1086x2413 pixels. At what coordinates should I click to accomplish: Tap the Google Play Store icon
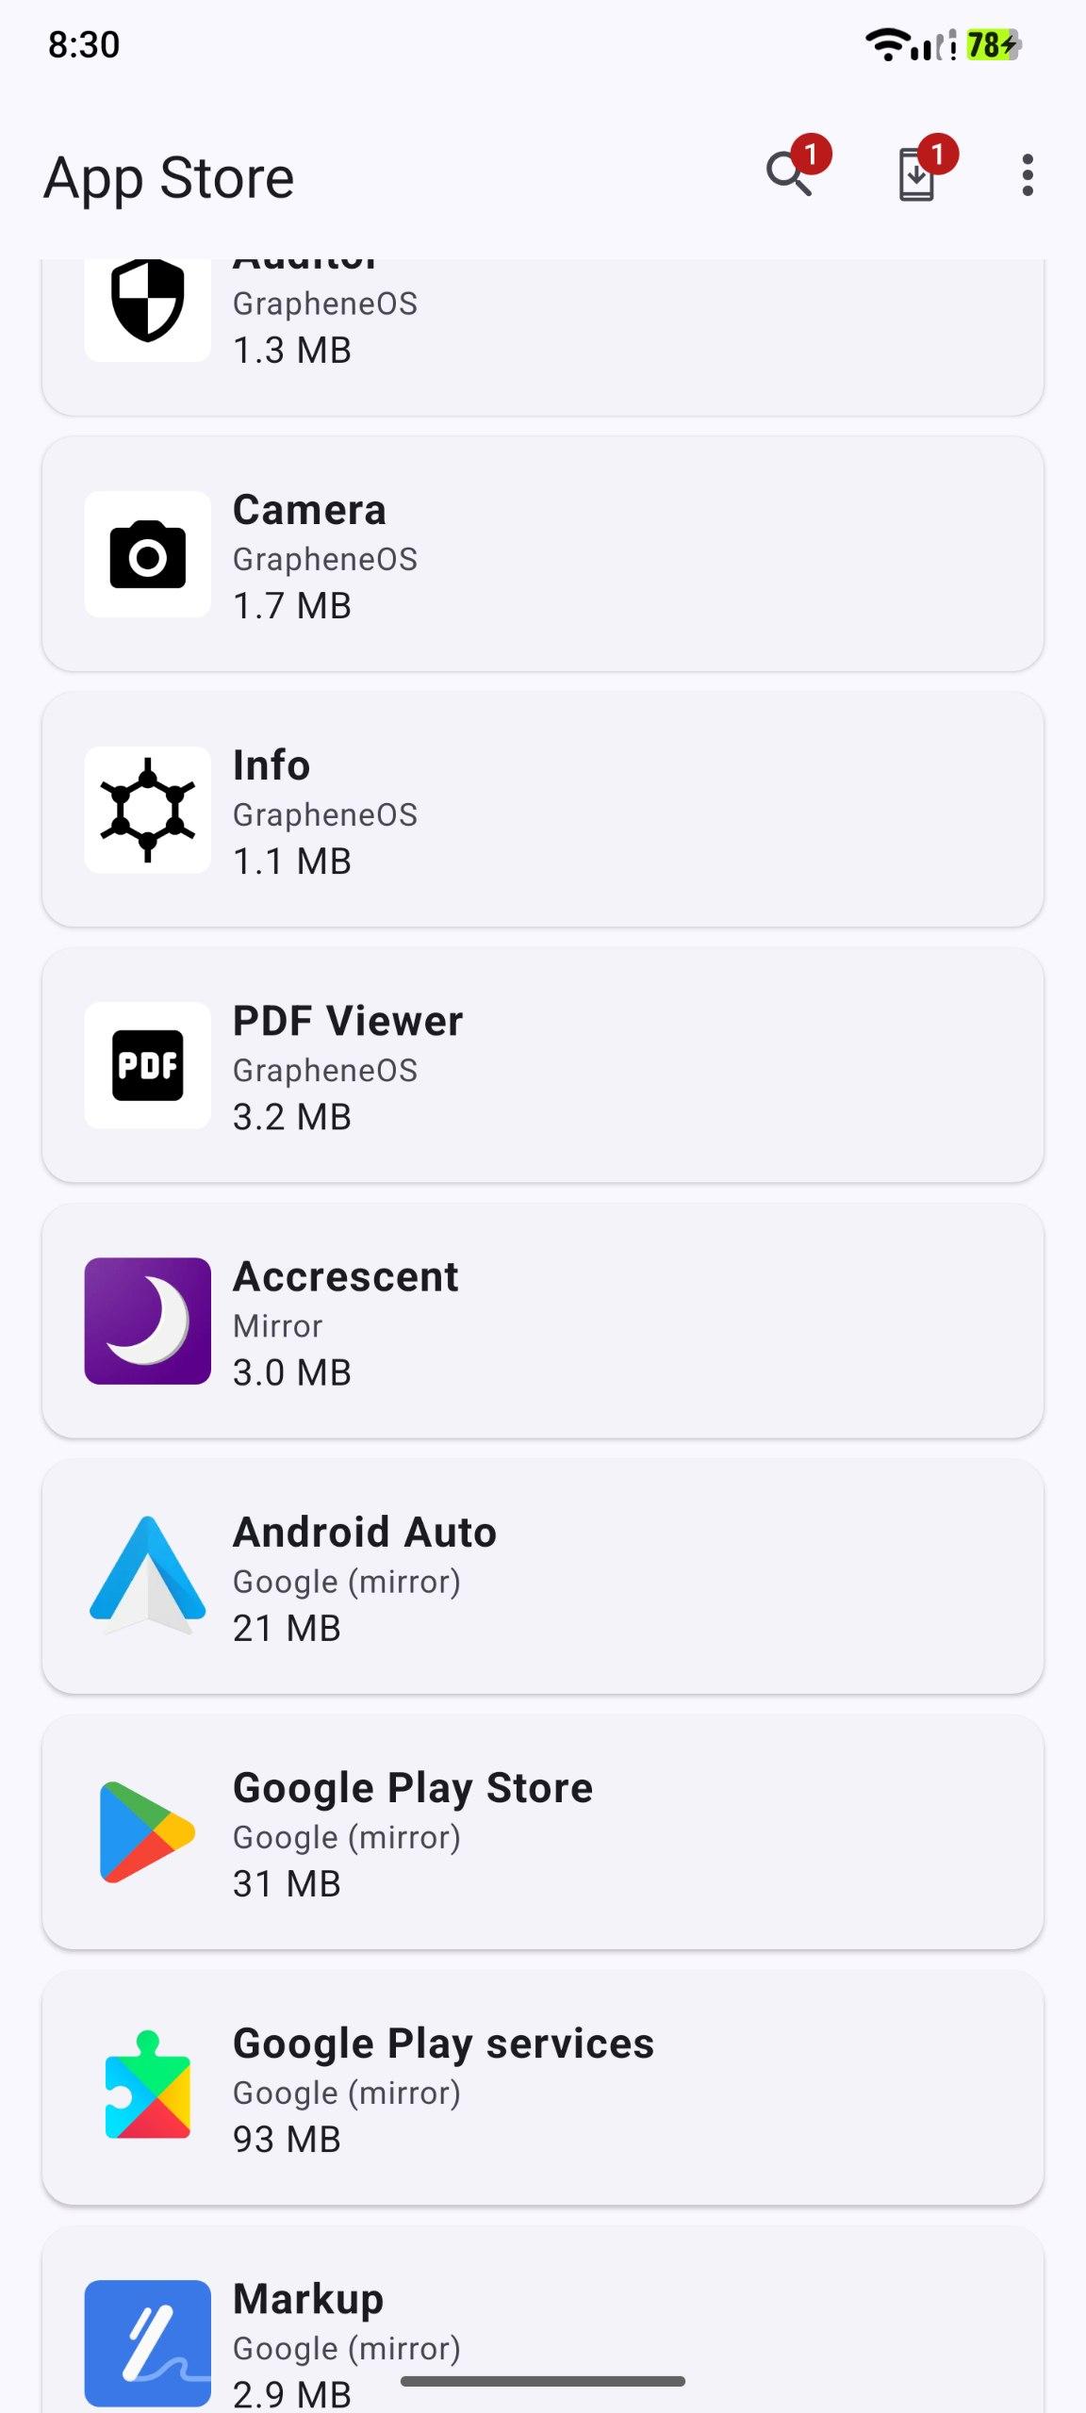(148, 1831)
